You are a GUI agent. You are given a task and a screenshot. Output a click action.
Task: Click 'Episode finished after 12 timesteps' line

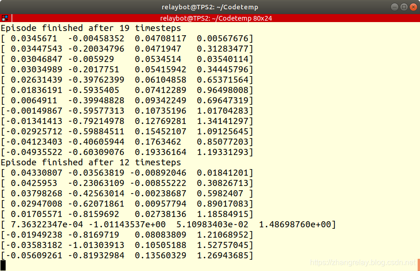pos(91,163)
